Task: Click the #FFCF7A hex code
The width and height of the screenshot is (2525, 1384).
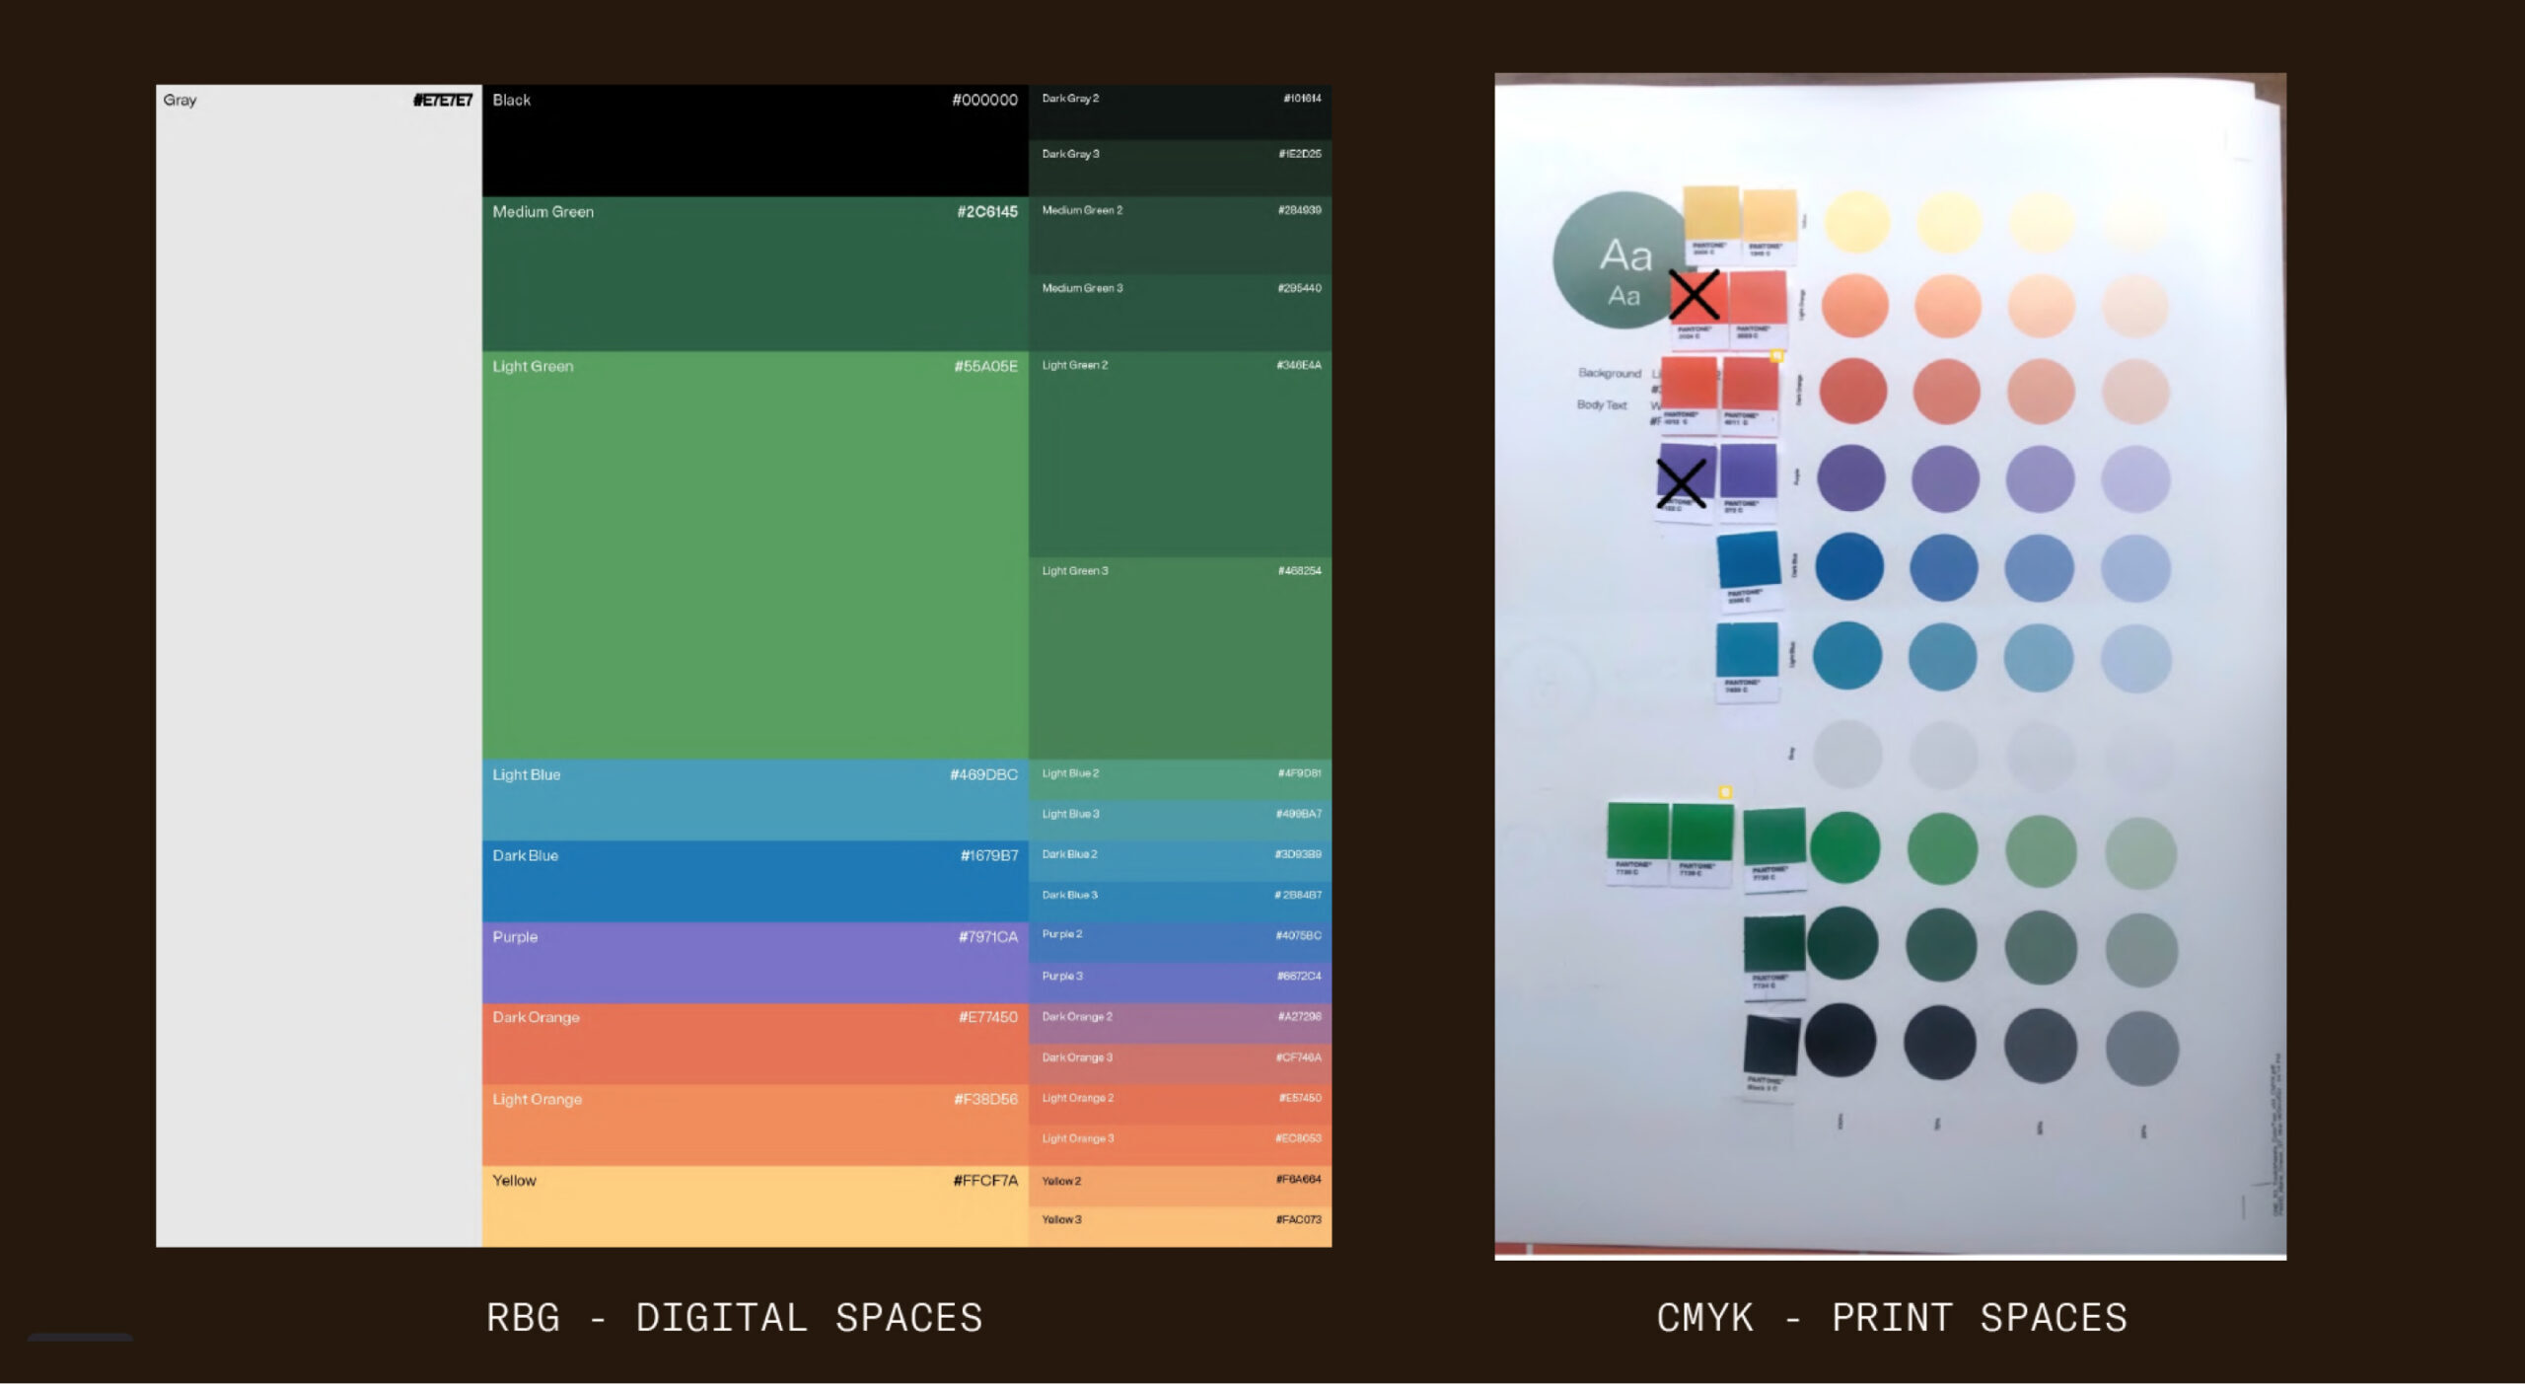Action: click(985, 1180)
